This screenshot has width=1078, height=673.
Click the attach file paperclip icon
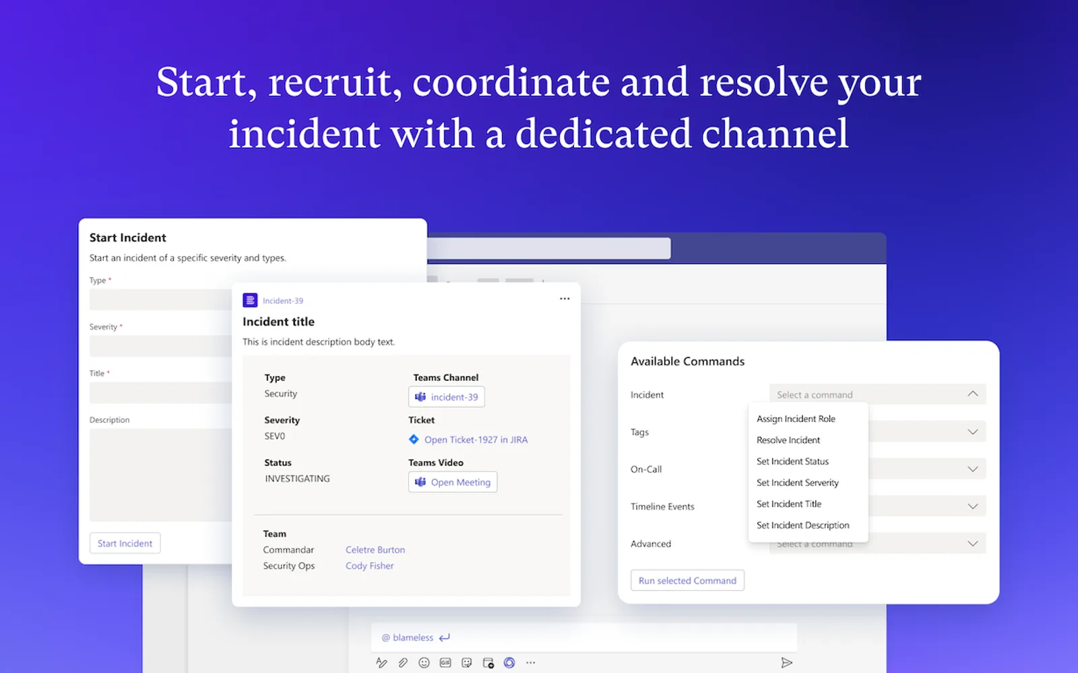[403, 663]
